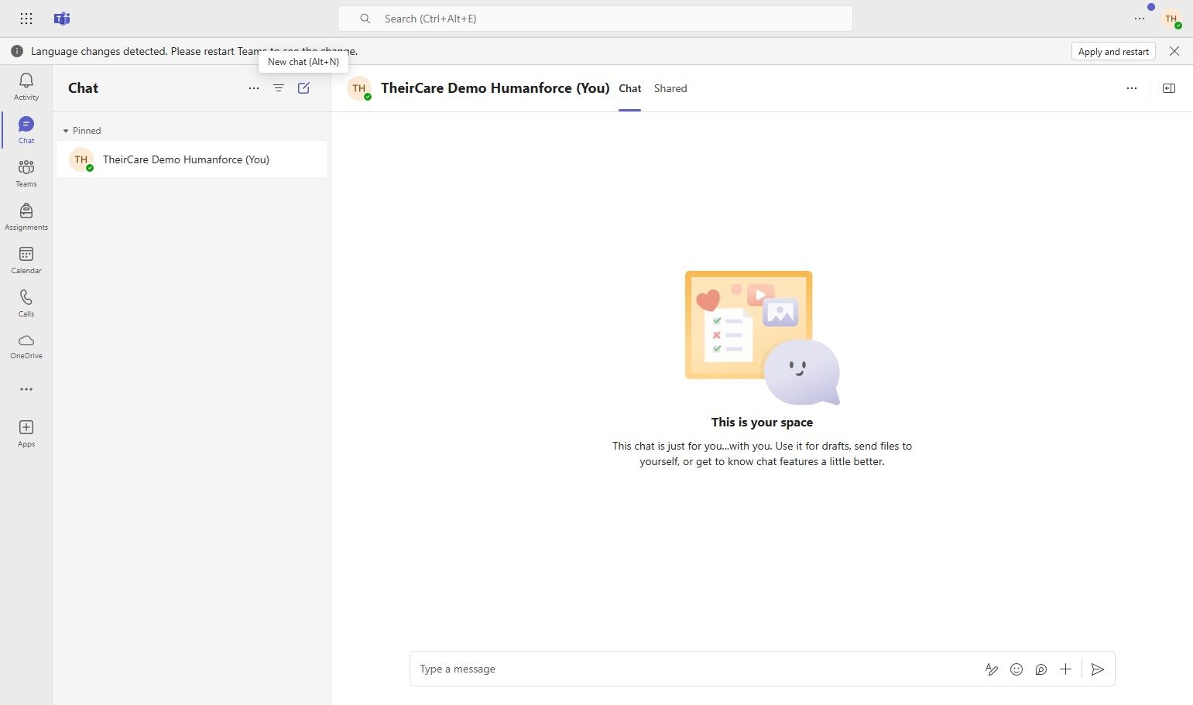
Task: Click the info icon in the banner
Action: [x=17, y=51]
